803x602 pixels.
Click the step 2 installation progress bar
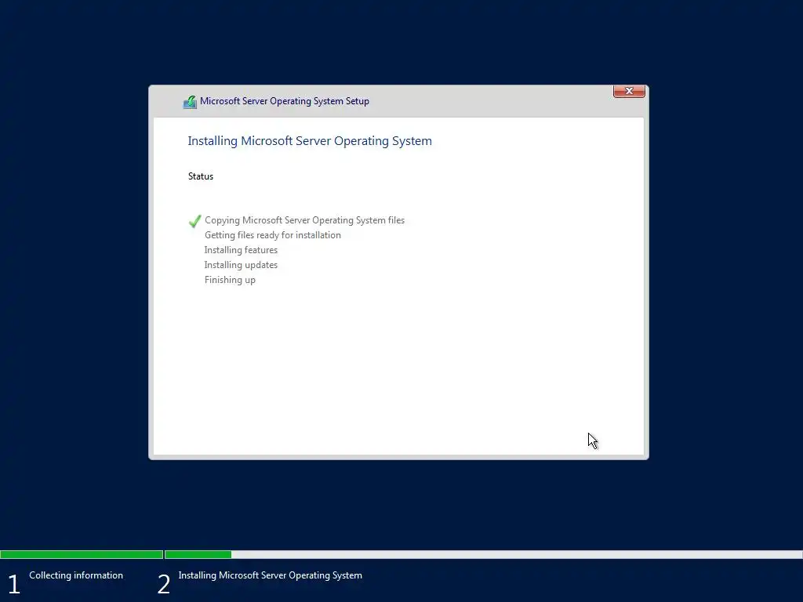(x=483, y=554)
